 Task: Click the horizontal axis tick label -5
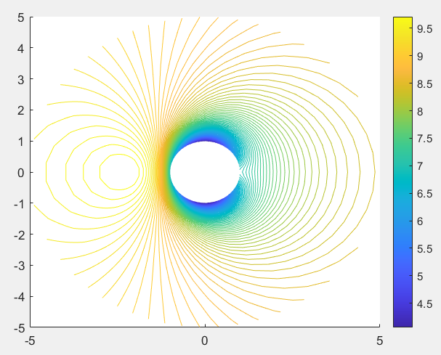pyautogui.click(x=30, y=340)
